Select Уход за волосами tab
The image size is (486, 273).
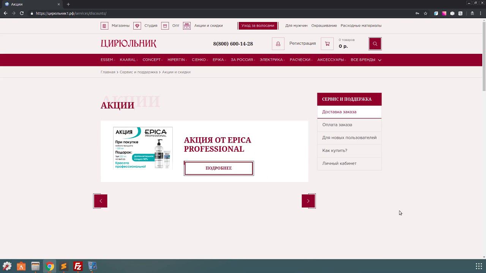tap(258, 26)
